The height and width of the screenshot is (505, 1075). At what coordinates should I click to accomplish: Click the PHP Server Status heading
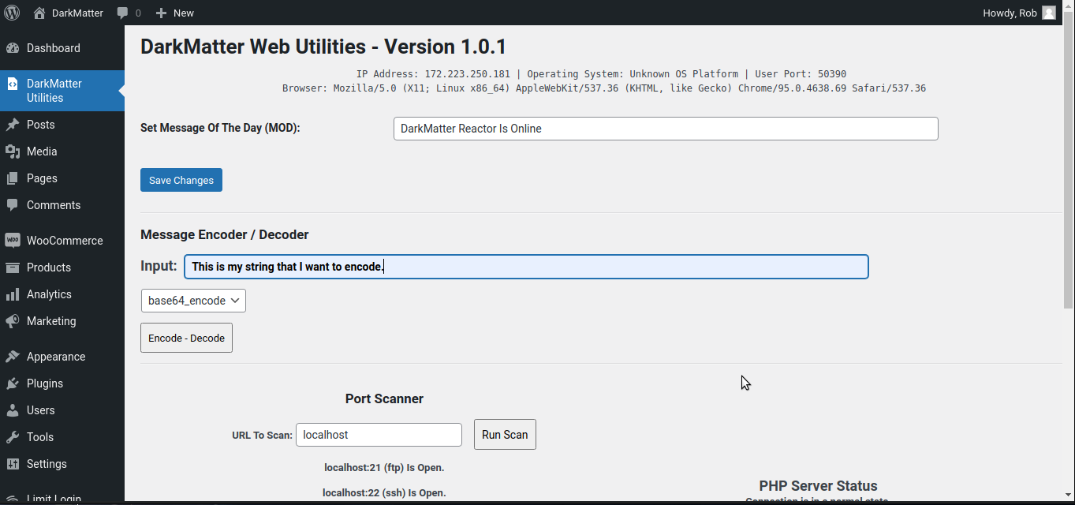(x=818, y=486)
